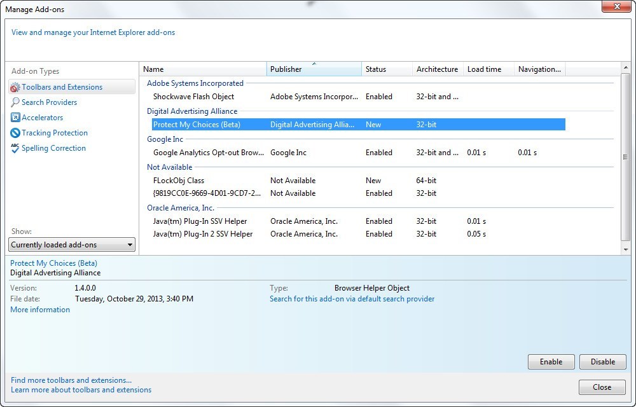636x407 pixels.
Task: Open the More information link
Action: tap(40, 310)
